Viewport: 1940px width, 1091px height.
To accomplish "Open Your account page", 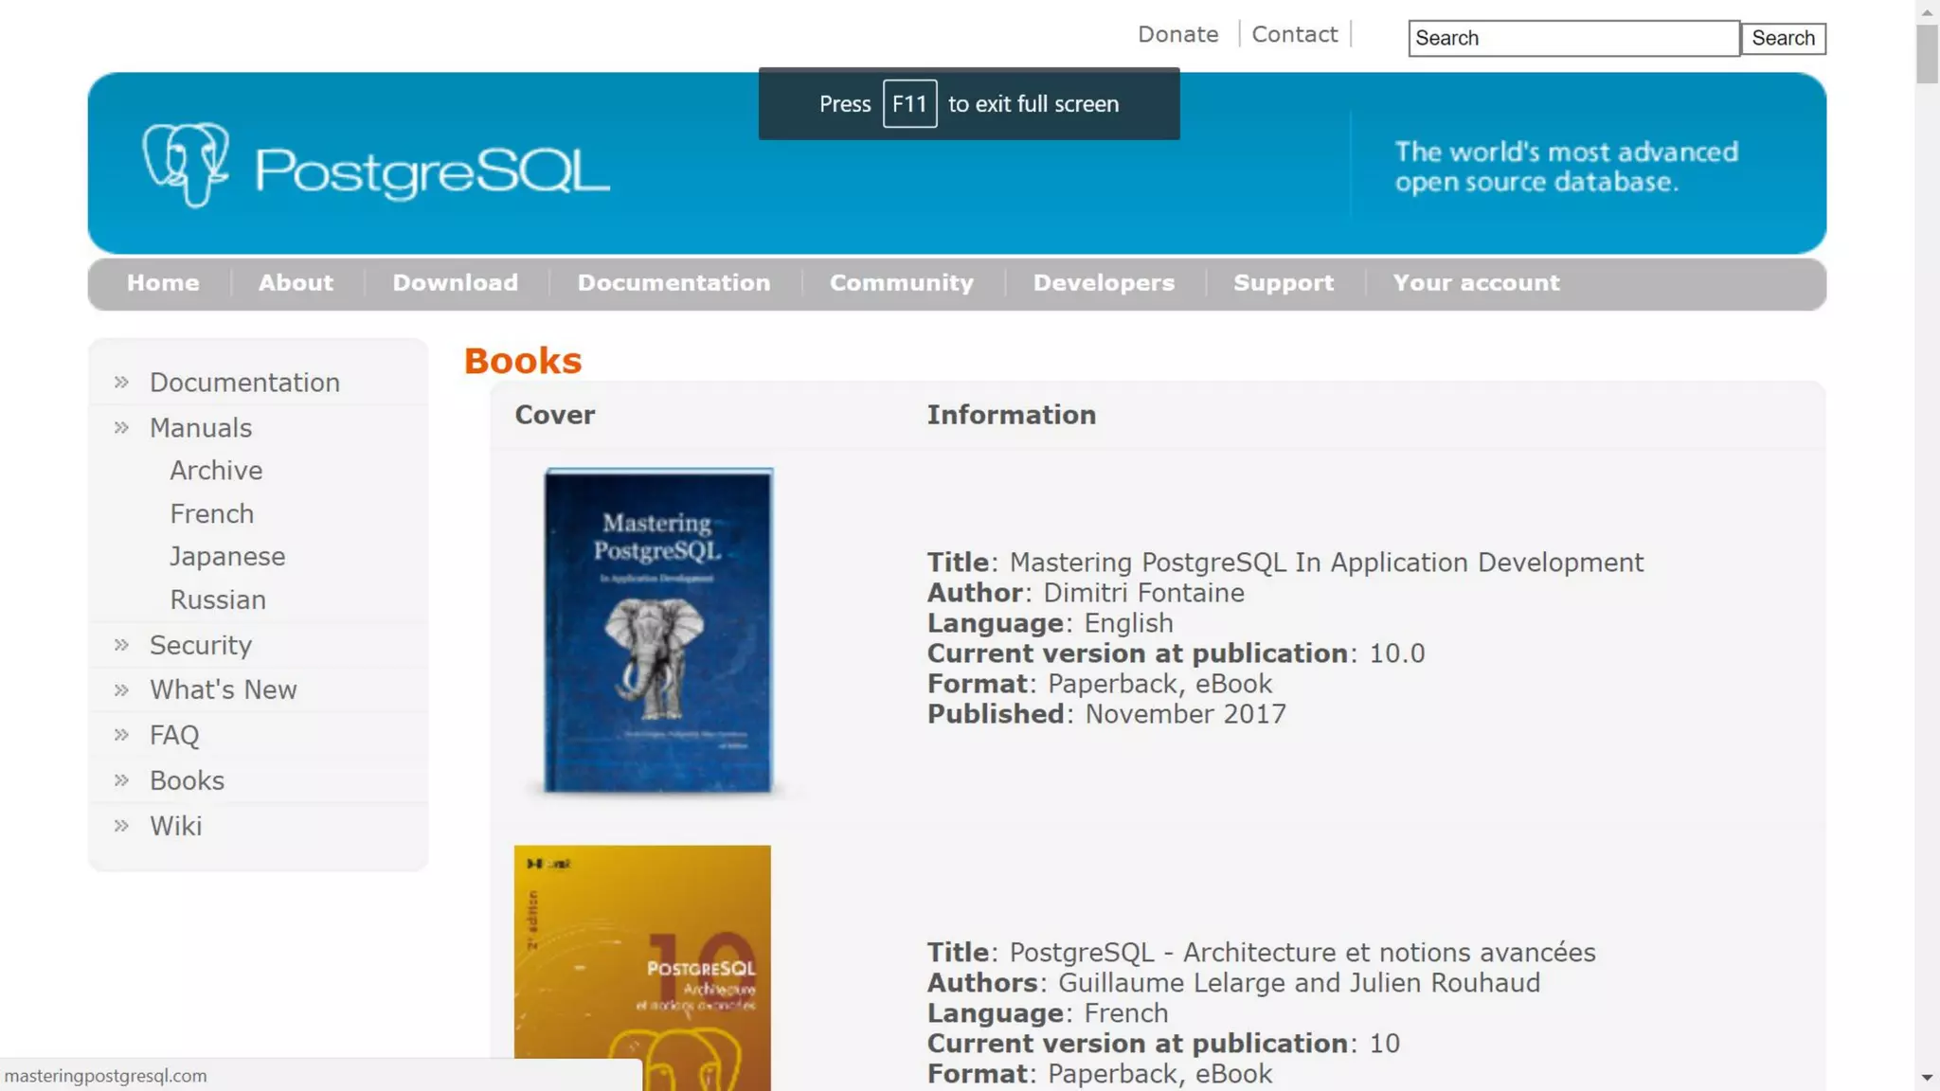I will pyautogui.click(x=1475, y=283).
